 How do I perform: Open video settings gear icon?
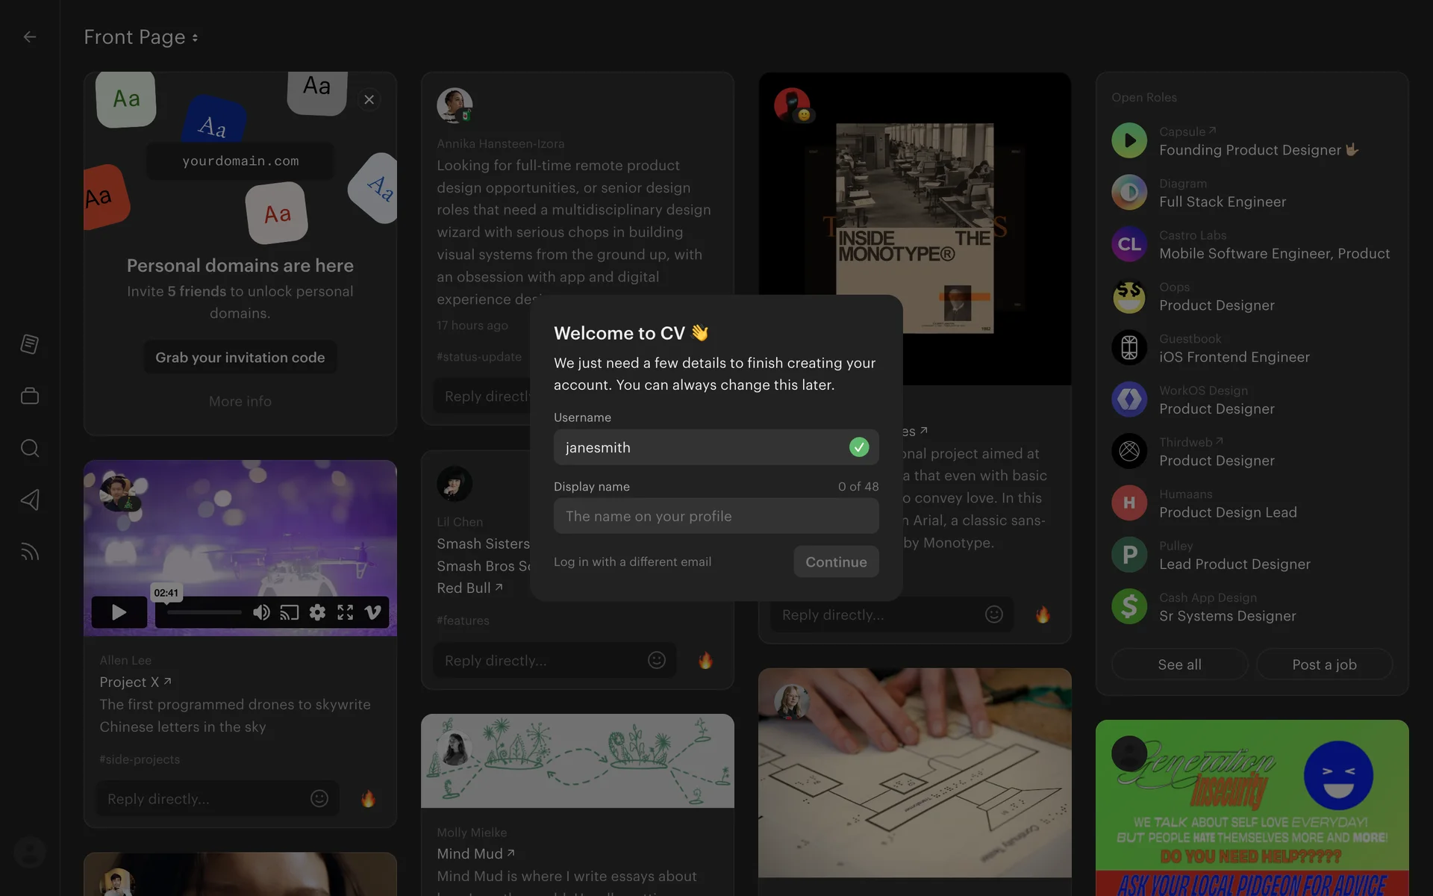[x=317, y=613]
